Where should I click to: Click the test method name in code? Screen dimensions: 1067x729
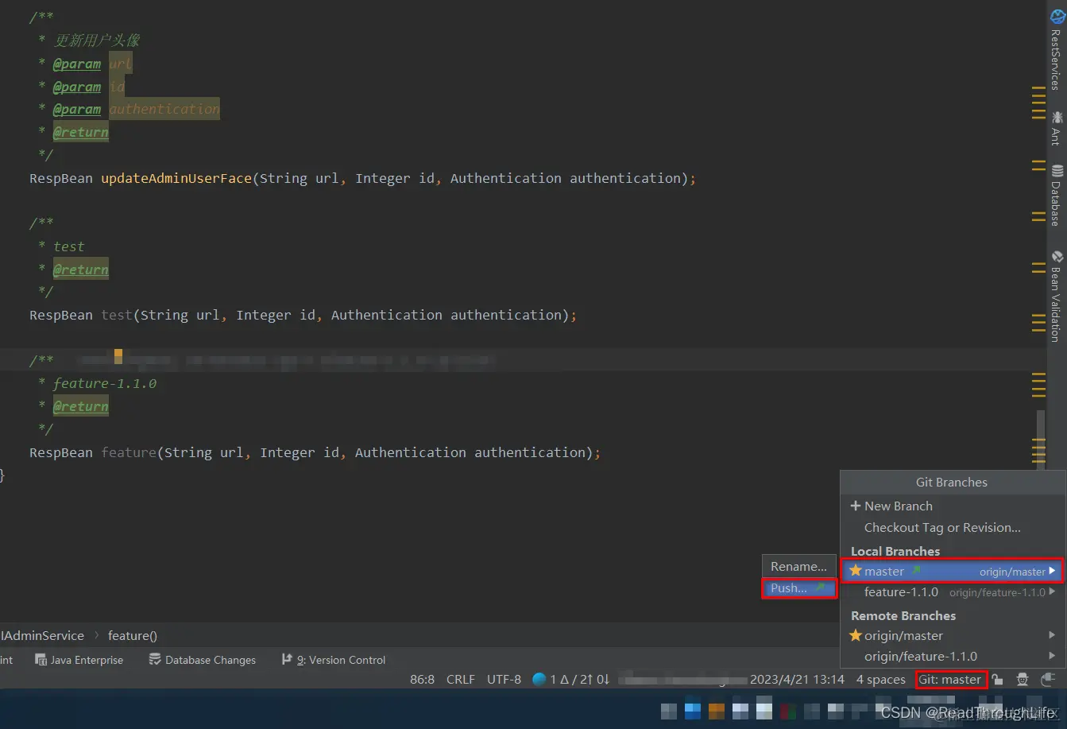coord(117,315)
